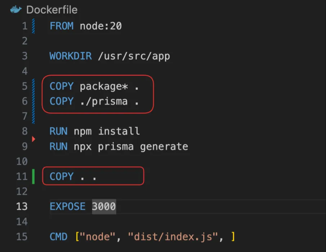Click the green added-line marker at line 11
Screen dimensions: 326x252
(x=34, y=176)
